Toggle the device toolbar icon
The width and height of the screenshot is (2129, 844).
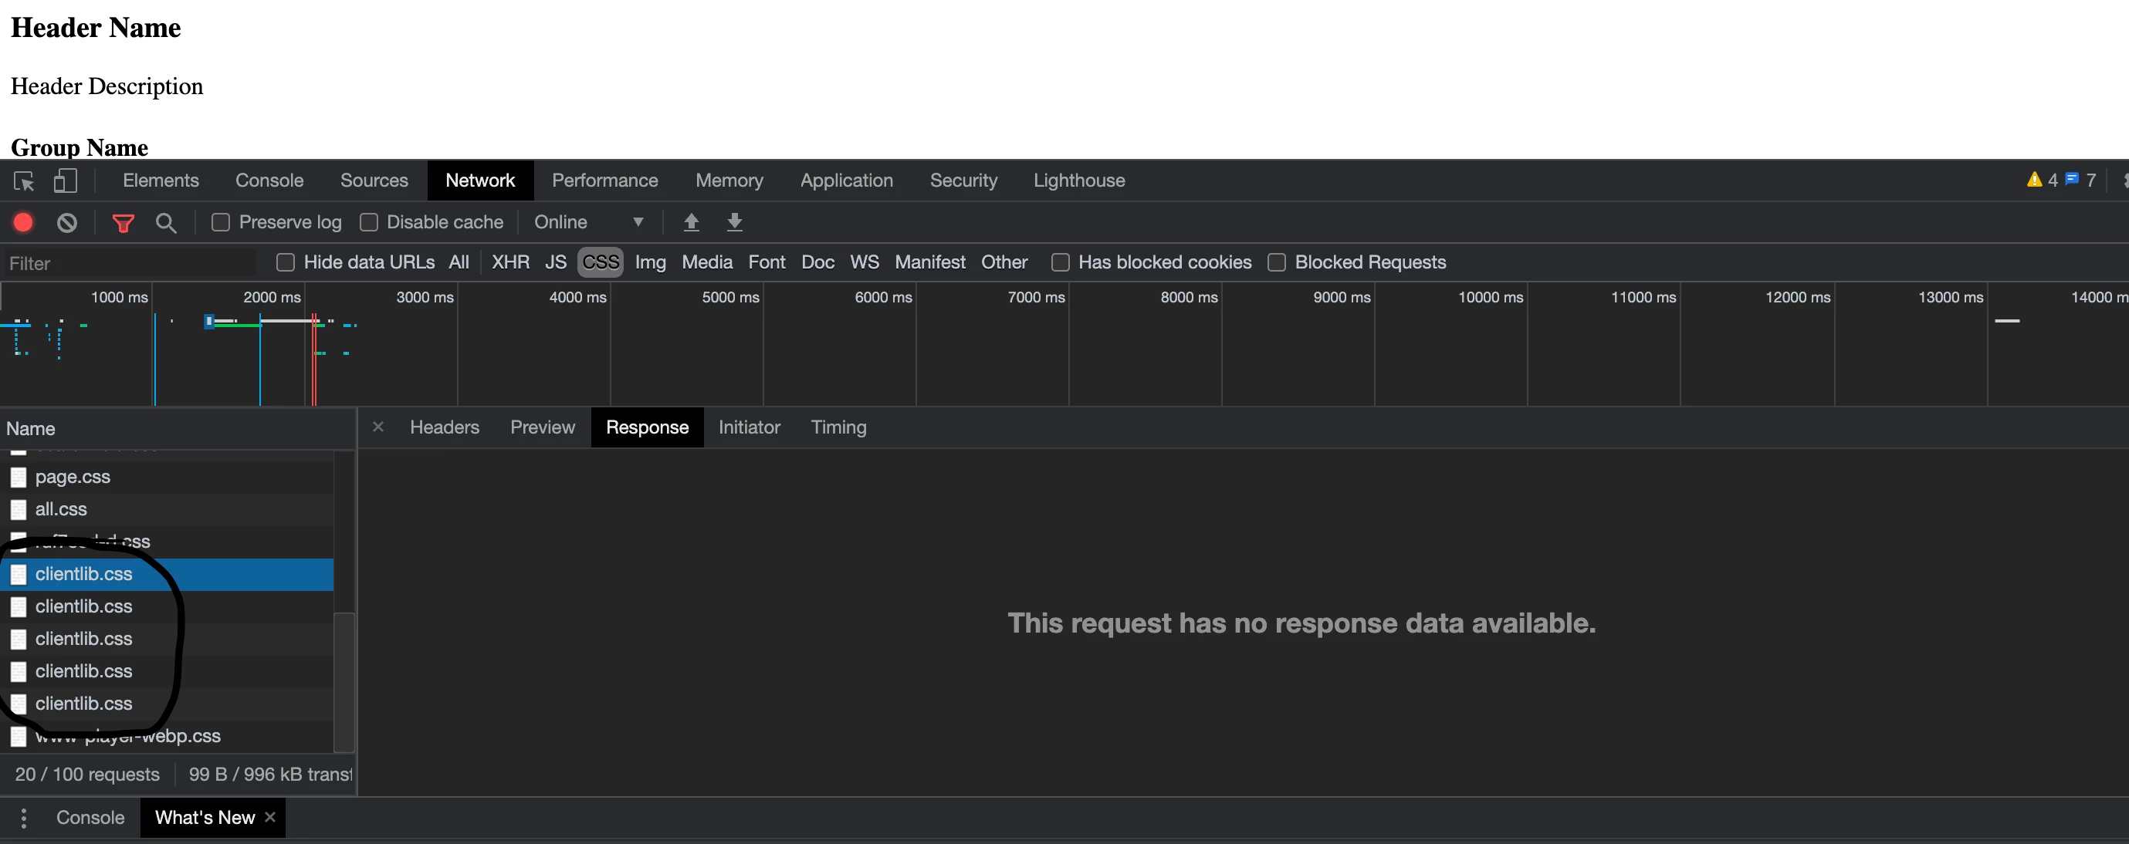click(x=66, y=181)
